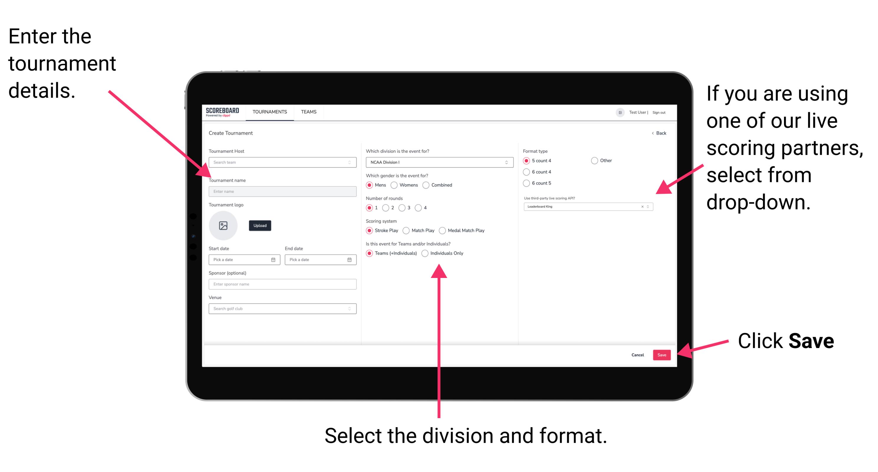Switch to the TOURNAMENTS tab
This screenshot has width=878, height=472.
[x=269, y=112]
